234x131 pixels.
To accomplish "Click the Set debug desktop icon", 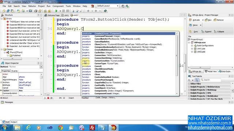I will [127, 6].
